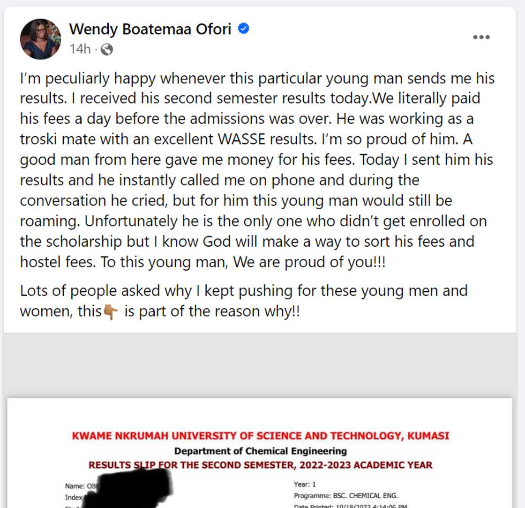Viewport: 525px width, 508px height.
Task: Click the 'Lots of people asked' paragraph
Action: 244,301
